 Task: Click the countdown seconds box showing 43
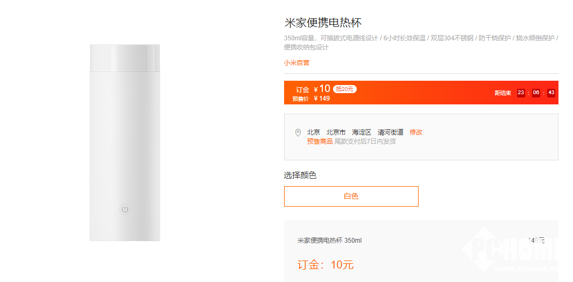pos(551,93)
